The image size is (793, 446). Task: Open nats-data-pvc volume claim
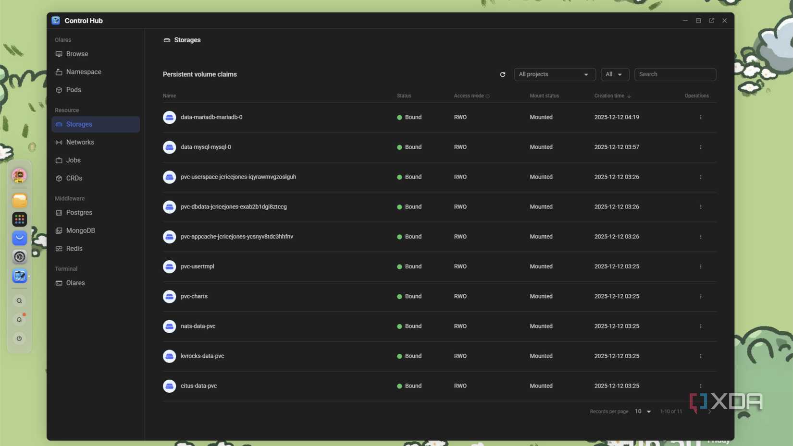point(198,326)
